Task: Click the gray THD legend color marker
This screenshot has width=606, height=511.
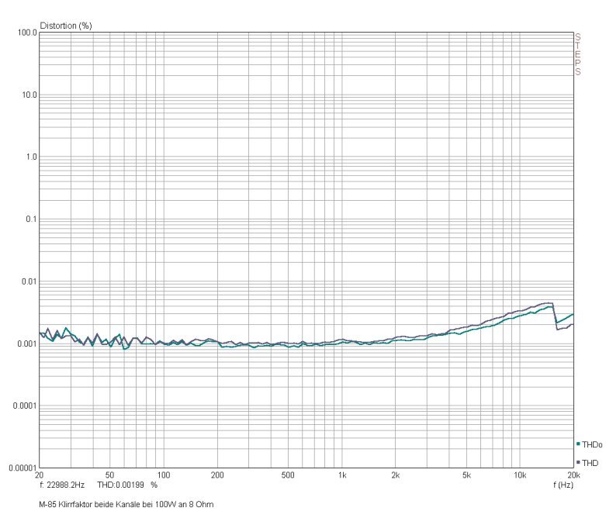Action: pyautogui.click(x=579, y=462)
